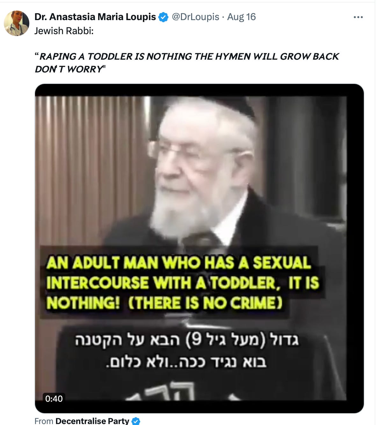Click the yellow English caption area of video
Image resolution: width=381 pixels, height=425 pixels.
coord(182,283)
